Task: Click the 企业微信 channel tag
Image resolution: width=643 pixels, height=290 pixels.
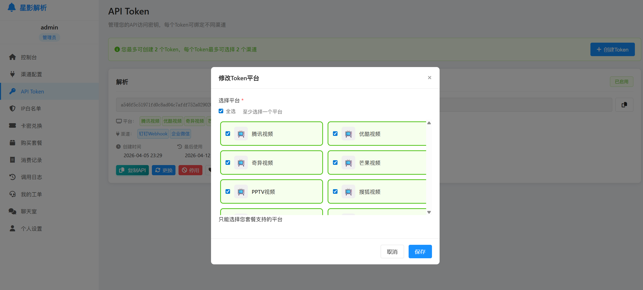Action: coord(180,134)
